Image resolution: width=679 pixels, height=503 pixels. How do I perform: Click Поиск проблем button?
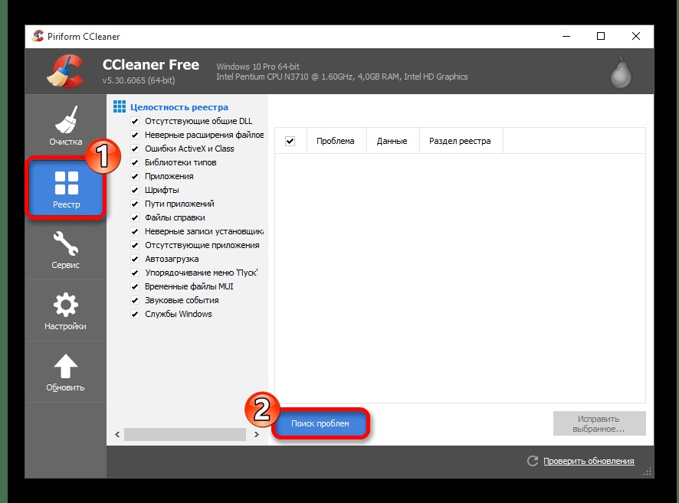[320, 423]
